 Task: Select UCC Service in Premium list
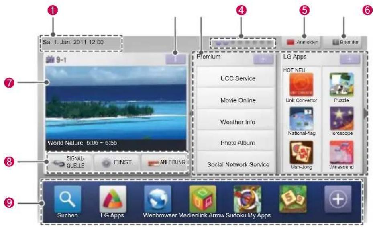(x=236, y=78)
